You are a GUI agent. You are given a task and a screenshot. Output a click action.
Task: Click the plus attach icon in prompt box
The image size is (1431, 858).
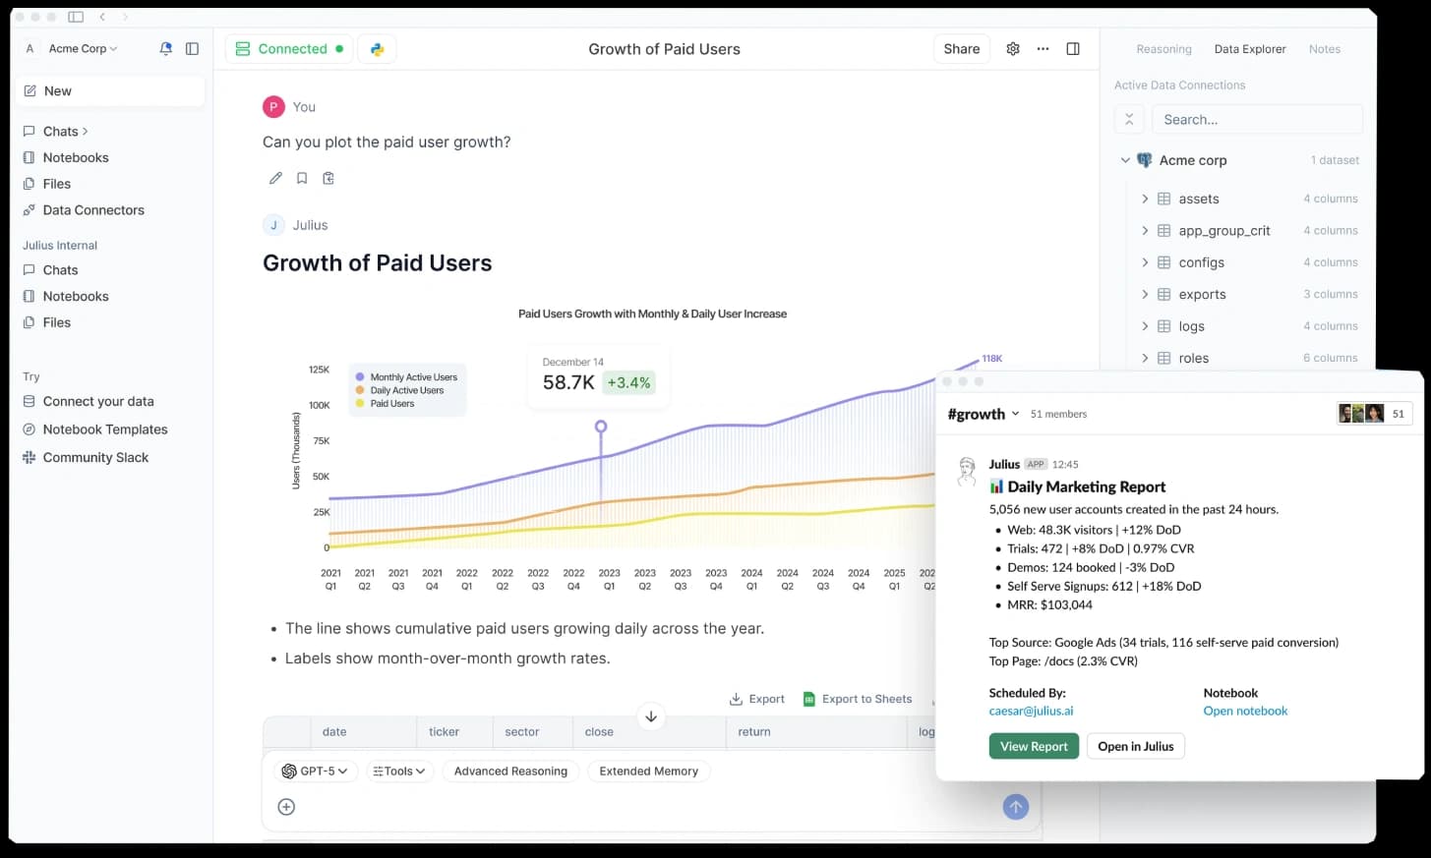[286, 807]
